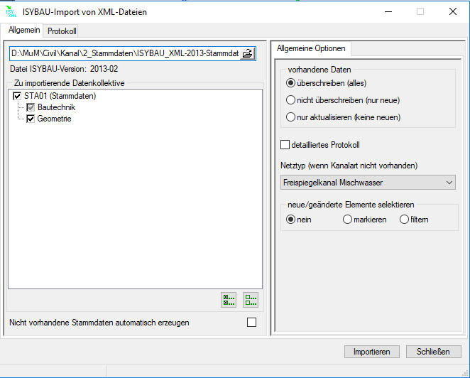The width and height of the screenshot is (470, 378).
Task: Toggle the STA01 (Stammdaten) checkbox
Action: click(x=18, y=96)
